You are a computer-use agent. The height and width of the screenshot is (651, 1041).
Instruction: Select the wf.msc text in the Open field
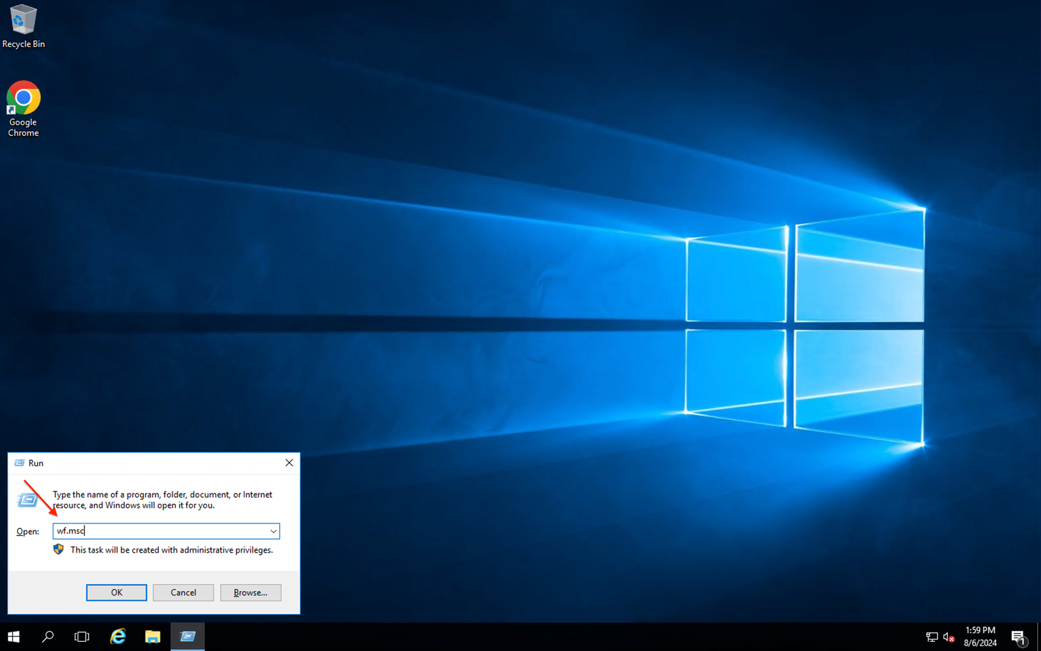tap(72, 531)
